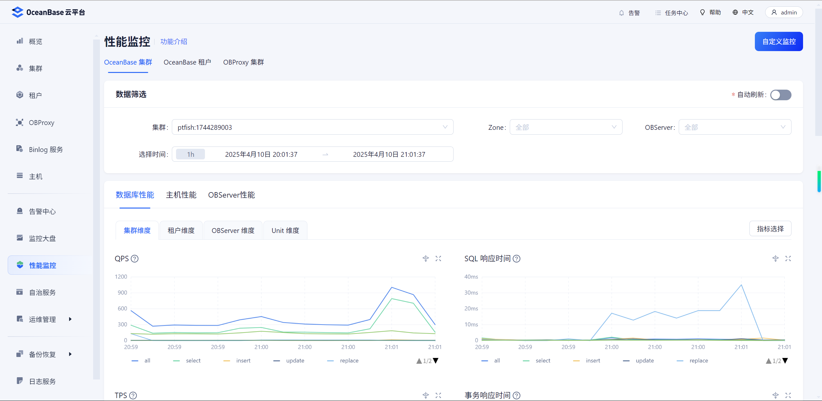Open the 功能介绍 link

(174, 42)
